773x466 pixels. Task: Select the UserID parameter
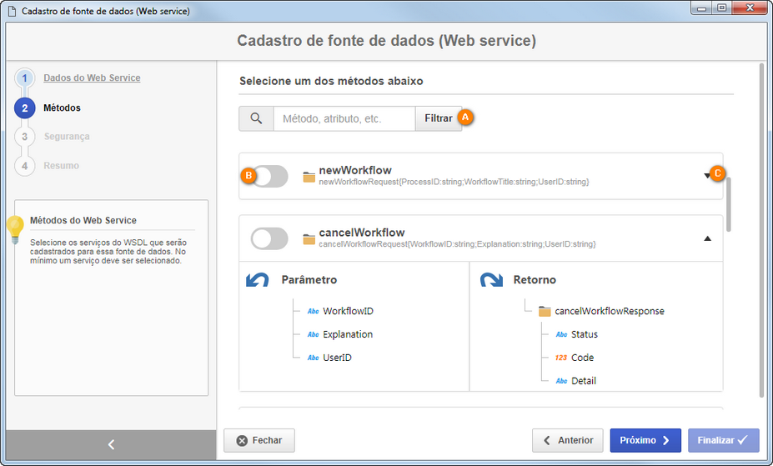[337, 358]
